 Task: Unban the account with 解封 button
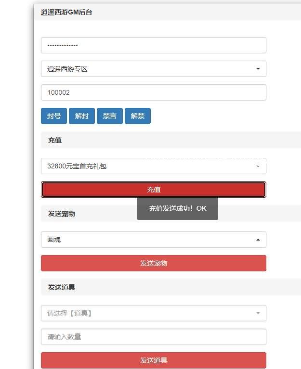[x=82, y=116]
